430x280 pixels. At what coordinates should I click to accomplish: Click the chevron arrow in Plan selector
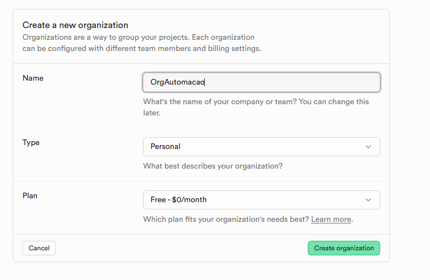(368, 200)
